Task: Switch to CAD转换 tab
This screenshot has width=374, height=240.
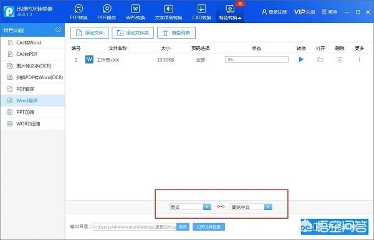Action: [201, 12]
